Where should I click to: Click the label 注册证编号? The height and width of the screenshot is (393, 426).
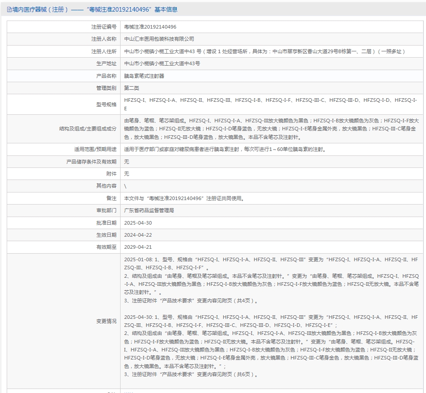pos(104,27)
